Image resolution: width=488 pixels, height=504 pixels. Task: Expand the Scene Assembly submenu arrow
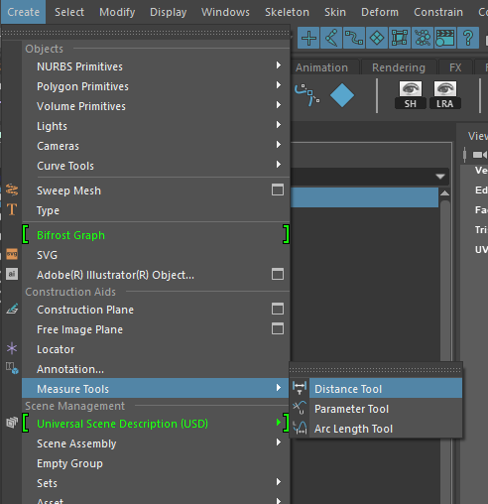(279, 442)
